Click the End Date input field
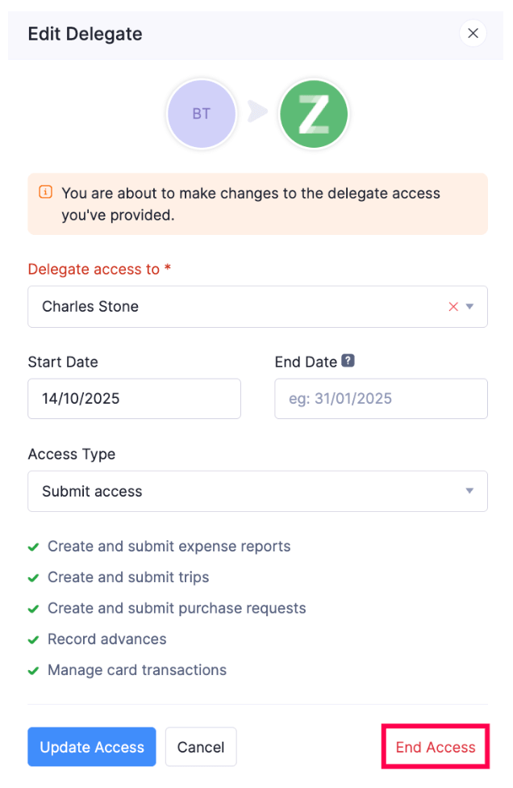The width and height of the screenshot is (513, 788). tap(381, 399)
